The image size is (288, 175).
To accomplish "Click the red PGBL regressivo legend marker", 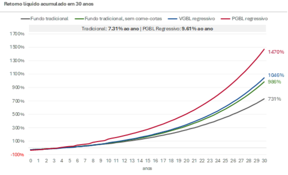I will click(226, 19).
